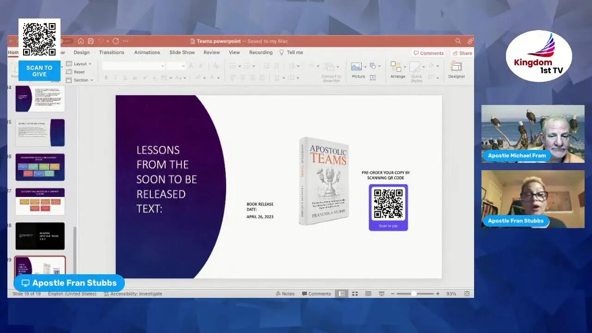This screenshot has width=592, height=333.
Task: Click the Apostolic Teams book cover image
Action: click(324, 181)
